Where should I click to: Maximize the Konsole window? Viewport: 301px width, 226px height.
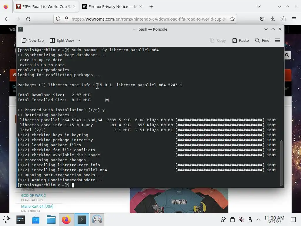(273, 29)
